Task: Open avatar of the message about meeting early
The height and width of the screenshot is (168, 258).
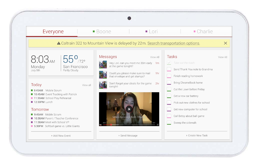Action: pyautogui.click(x=103, y=65)
